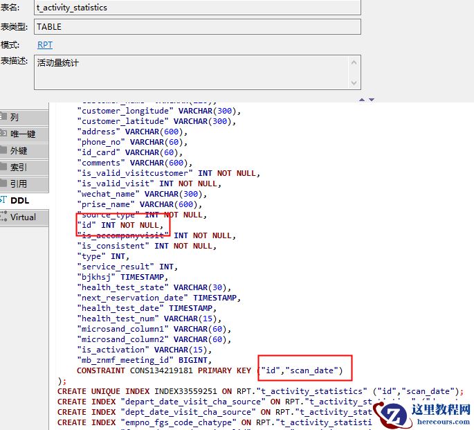Click the CREATE UNIQUE INDEX INDEX33559251 line
Screen dimensions: 474x430
pos(261,391)
